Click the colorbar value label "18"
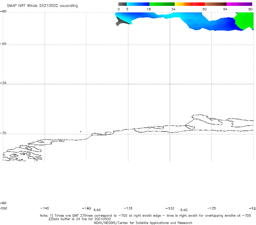The width and height of the screenshot is (256, 225). 149,9
